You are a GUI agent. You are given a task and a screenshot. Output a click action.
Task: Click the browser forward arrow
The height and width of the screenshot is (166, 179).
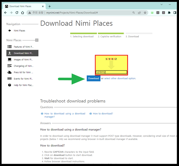(11, 13)
